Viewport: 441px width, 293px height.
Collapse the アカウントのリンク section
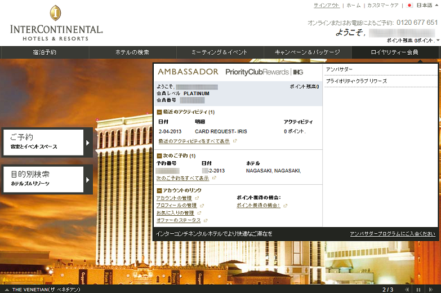click(159, 190)
